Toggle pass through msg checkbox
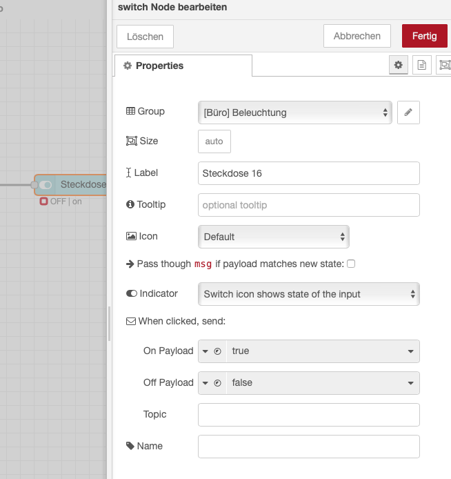The image size is (451, 479). tap(351, 264)
